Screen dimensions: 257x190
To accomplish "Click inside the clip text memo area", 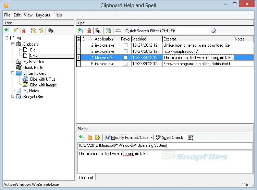I will [165, 162].
